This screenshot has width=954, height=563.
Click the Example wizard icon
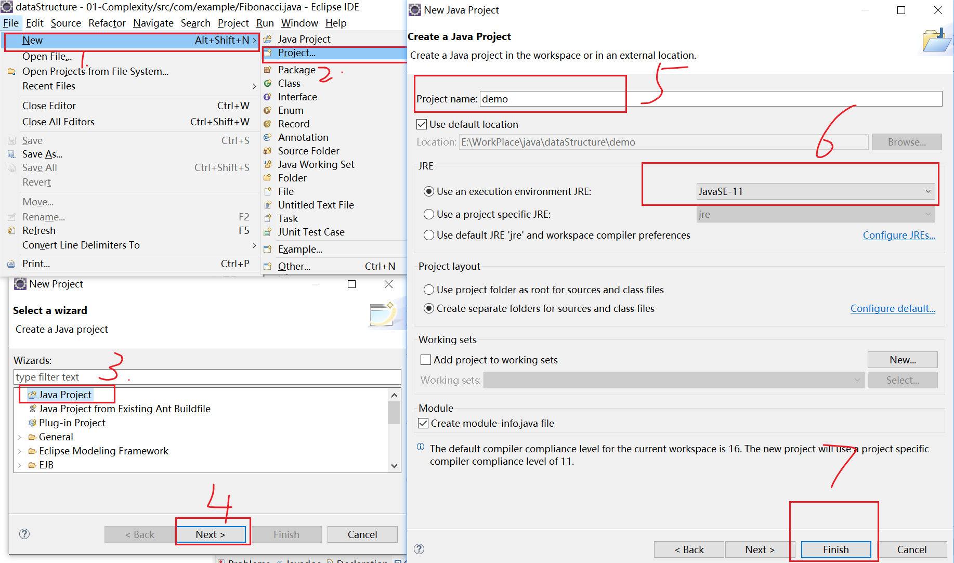pos(268,249)
